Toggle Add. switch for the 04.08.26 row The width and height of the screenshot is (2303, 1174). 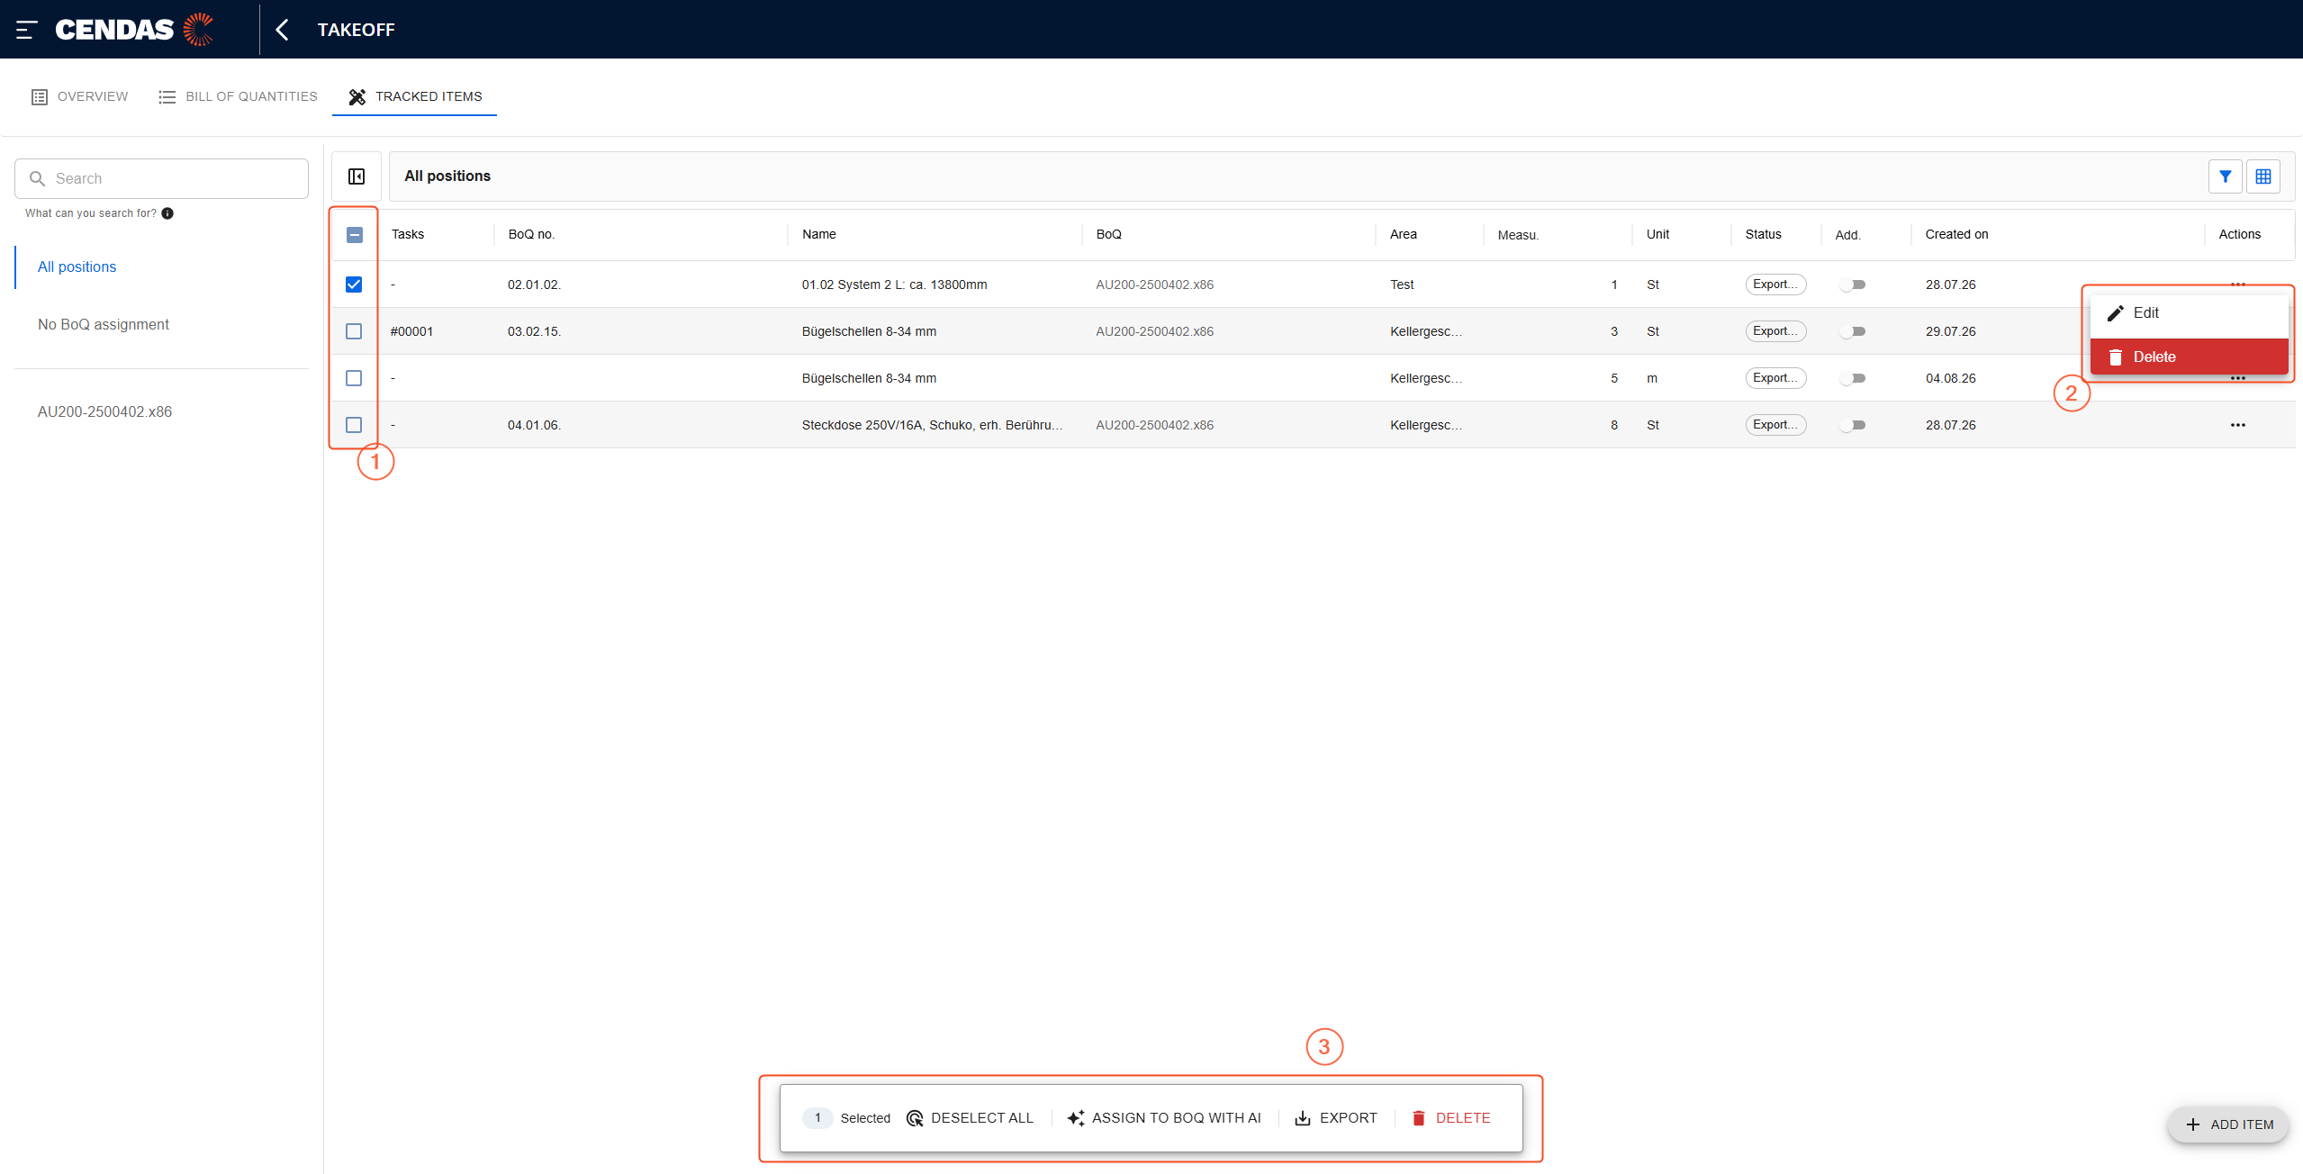(x=1853, y=378)
